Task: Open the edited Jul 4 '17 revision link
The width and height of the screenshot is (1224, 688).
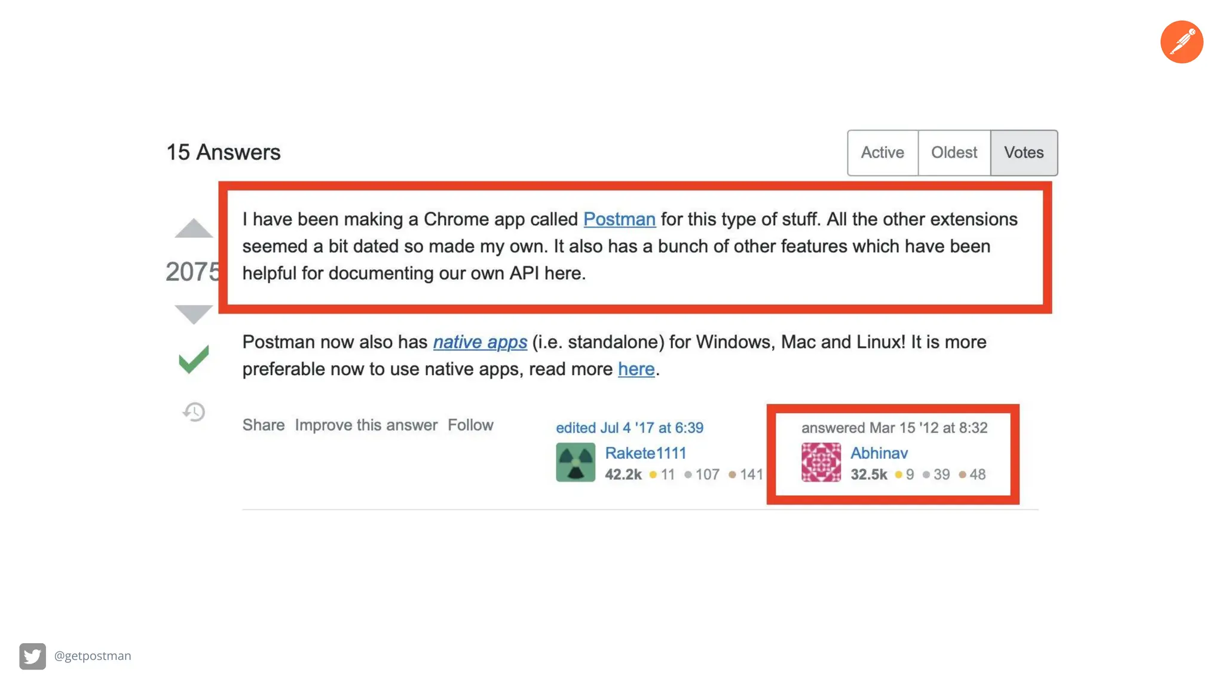Action: point(629,428)
